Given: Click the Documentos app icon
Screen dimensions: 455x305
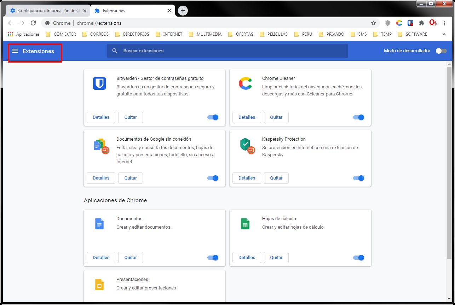Looking at the screenshot, I should [x=99, y=224].
